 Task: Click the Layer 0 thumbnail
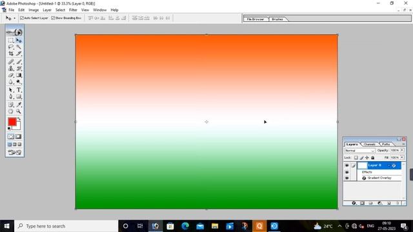[363, 166]
